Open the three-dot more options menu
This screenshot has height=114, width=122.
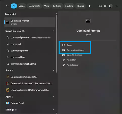tap(117, 6)
